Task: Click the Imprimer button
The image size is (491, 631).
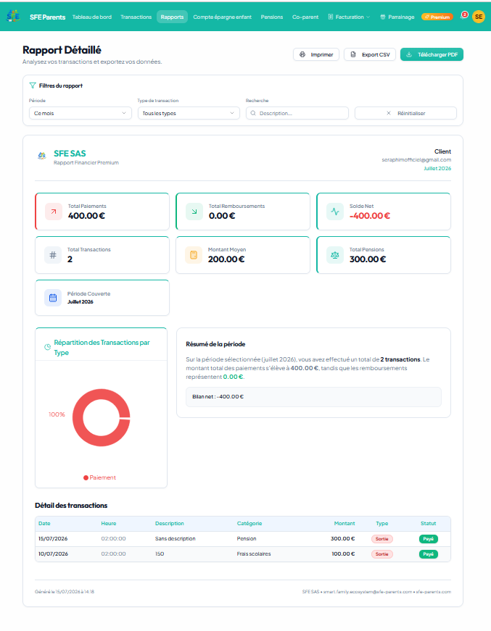Action: (316, 54)
